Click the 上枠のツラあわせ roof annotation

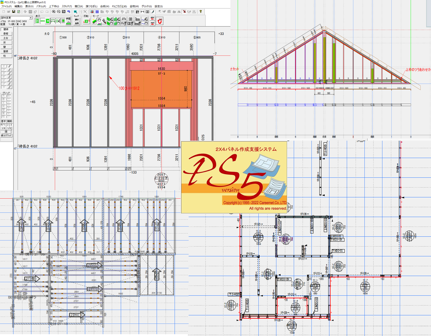pyautogui.click(x=418, y=70)
